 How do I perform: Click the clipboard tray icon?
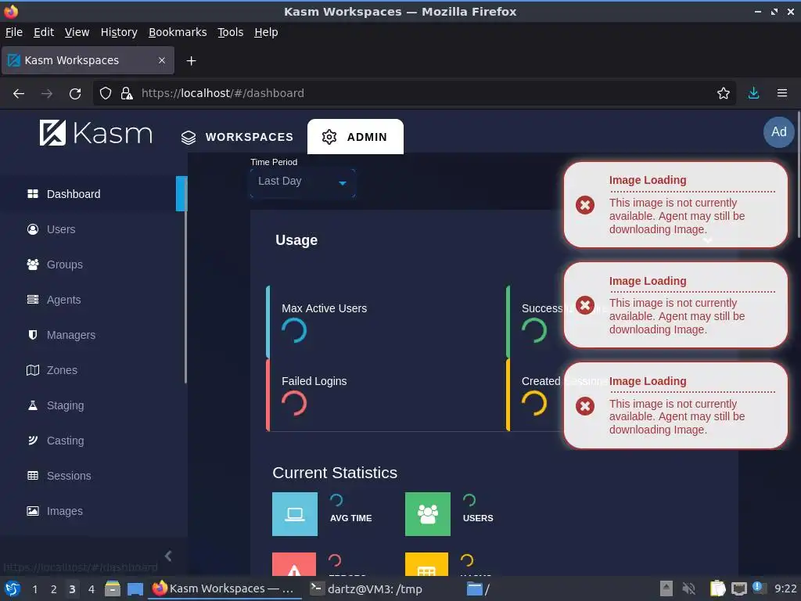point(718,588)
